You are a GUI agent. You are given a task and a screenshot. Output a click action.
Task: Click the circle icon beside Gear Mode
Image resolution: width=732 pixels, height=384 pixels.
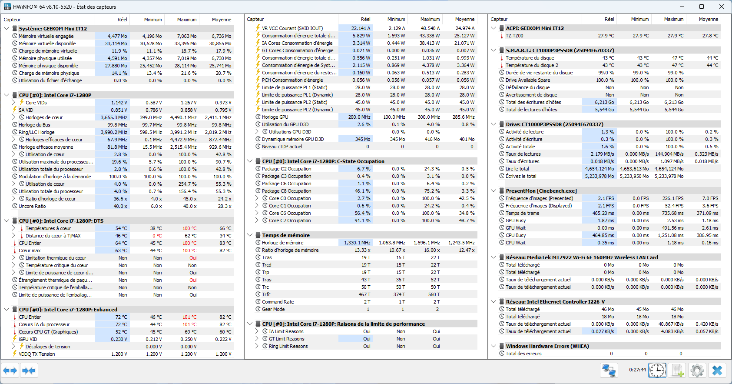258,309
